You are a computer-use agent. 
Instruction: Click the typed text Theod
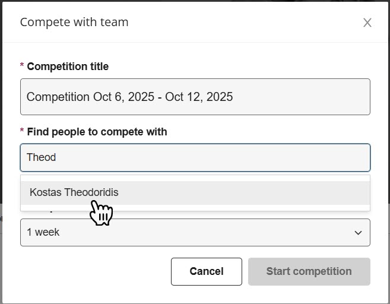[42, 157]
